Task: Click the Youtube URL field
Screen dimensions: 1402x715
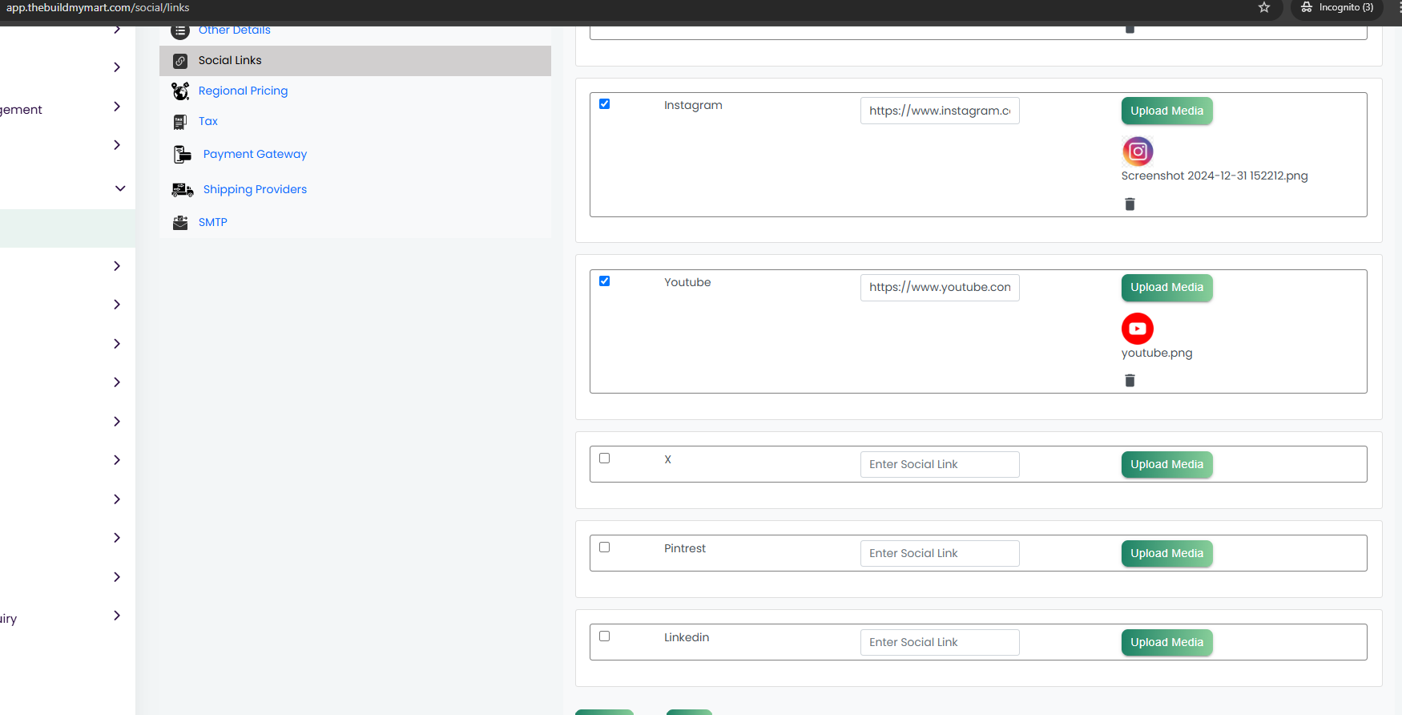Action: pos(940,288)
